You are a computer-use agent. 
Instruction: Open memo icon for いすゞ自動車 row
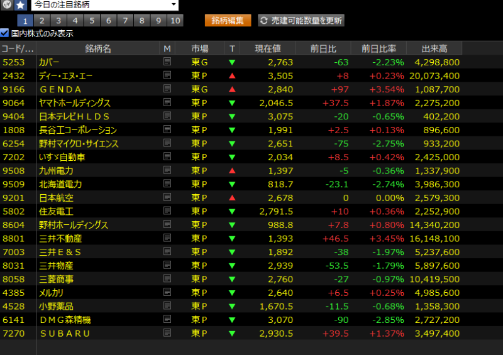[x=167, y=156]
